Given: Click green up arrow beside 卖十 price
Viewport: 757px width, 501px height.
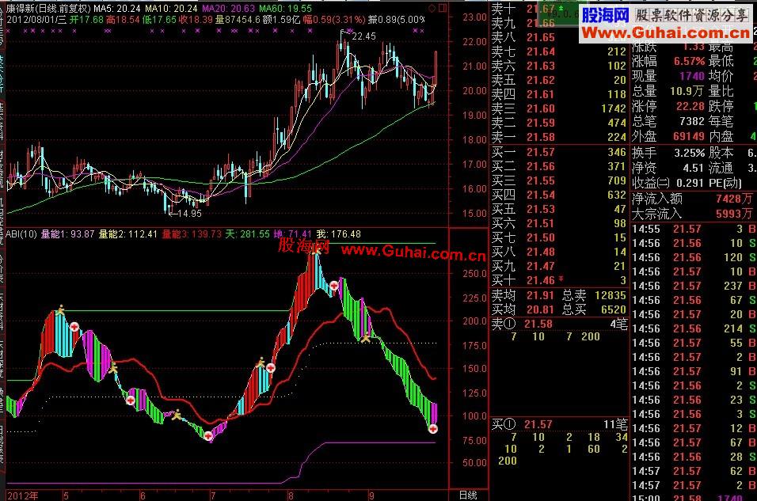Looking at the screenshot, I should click(561, 8).
